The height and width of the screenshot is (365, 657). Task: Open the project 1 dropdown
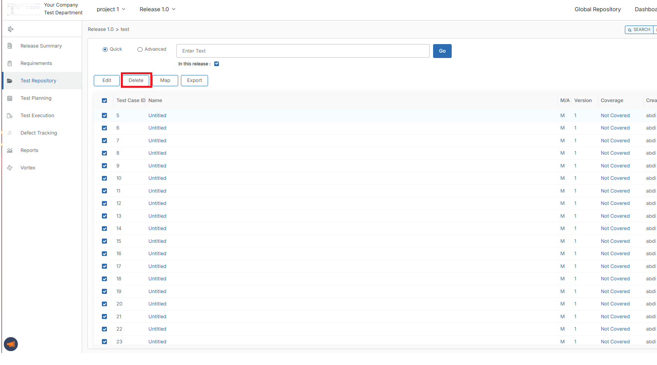click(111, 9)
